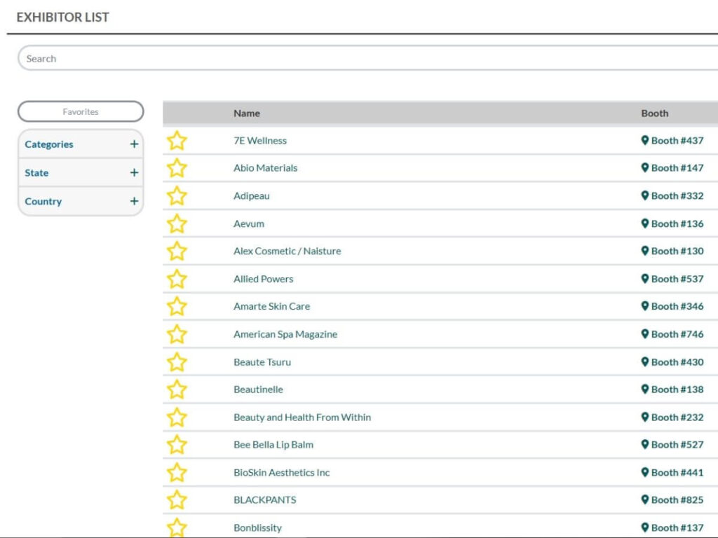
Task: Open the Bonblissity exhibitor link
Action: point(257,528)
